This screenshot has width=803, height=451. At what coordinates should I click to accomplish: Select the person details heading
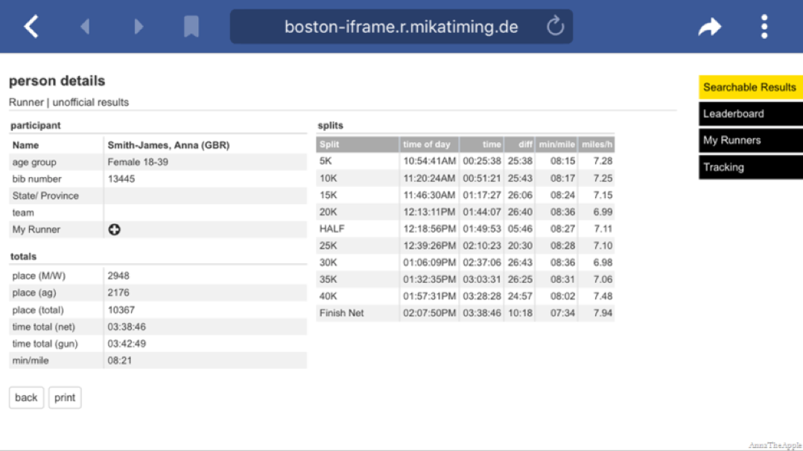[x=57, y=81]
